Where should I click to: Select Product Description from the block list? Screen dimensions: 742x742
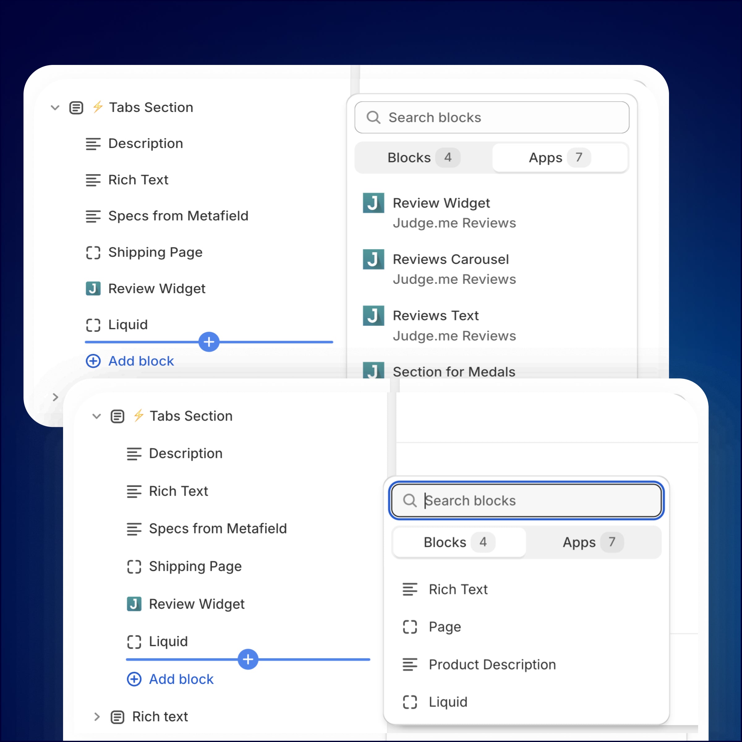492,664
